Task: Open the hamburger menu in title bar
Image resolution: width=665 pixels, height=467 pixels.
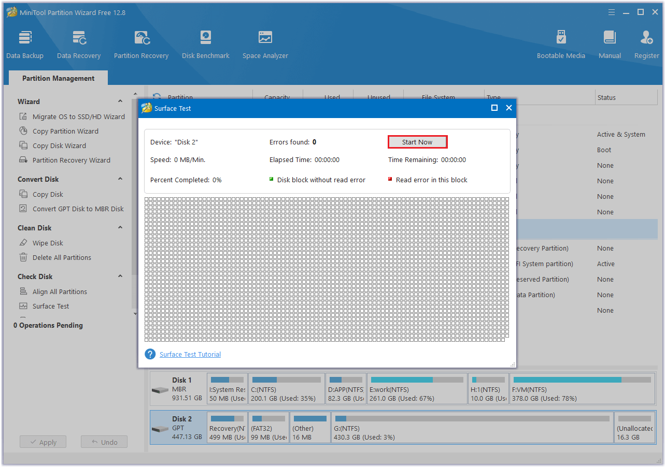Action: point(612,12)
